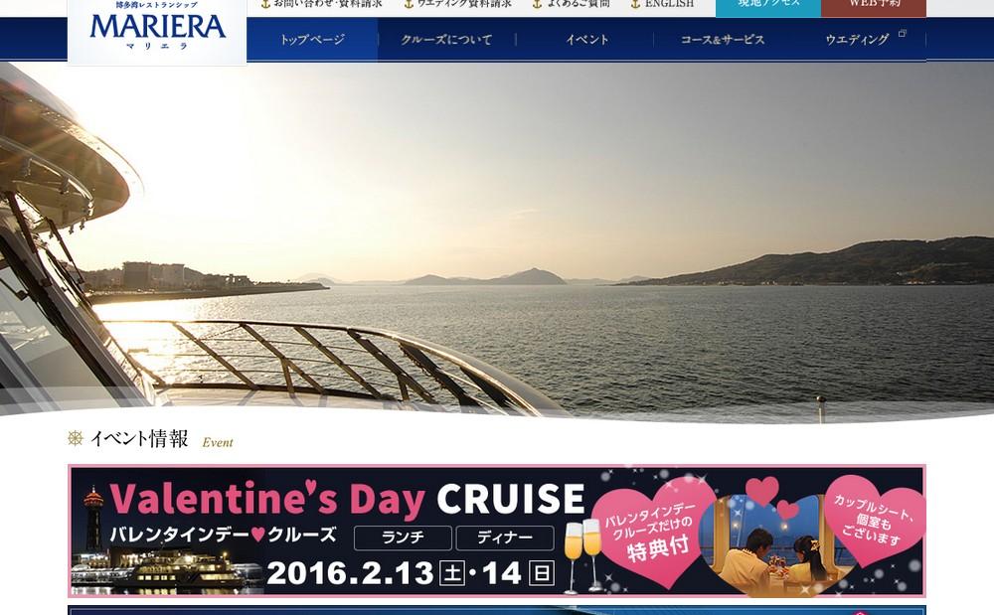Click the WEB予約 button

pyautogui.click(x=874, y=6)
